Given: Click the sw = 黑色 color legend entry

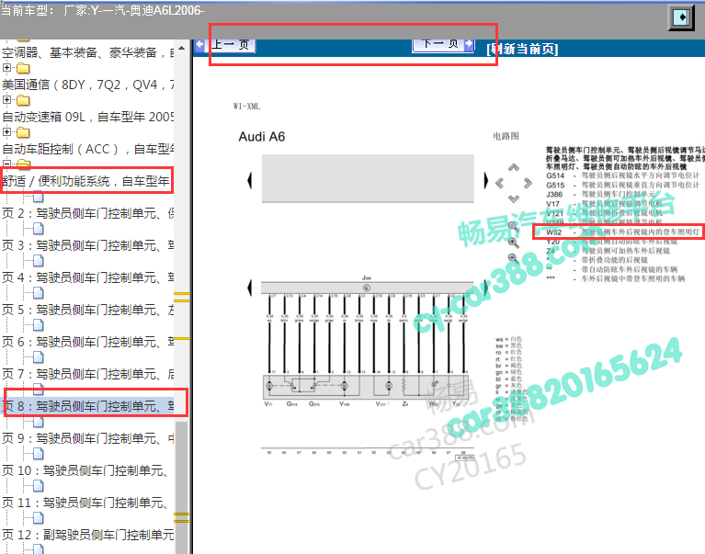Looking at the screenshot, I should pos(508,346).
